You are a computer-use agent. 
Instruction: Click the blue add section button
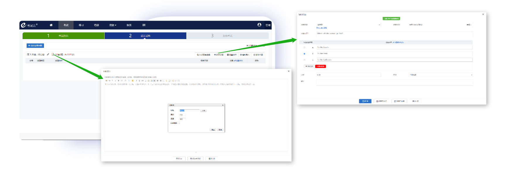pos(35,46)
